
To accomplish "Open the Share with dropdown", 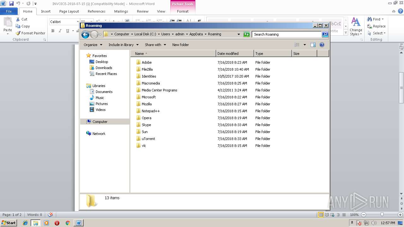I will click(155, 45).
